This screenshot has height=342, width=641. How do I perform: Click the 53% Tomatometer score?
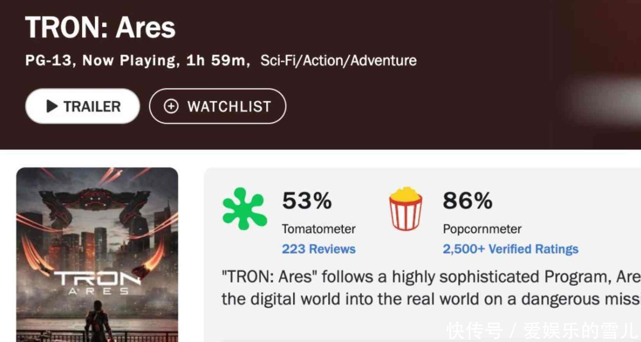click(307, 201)
